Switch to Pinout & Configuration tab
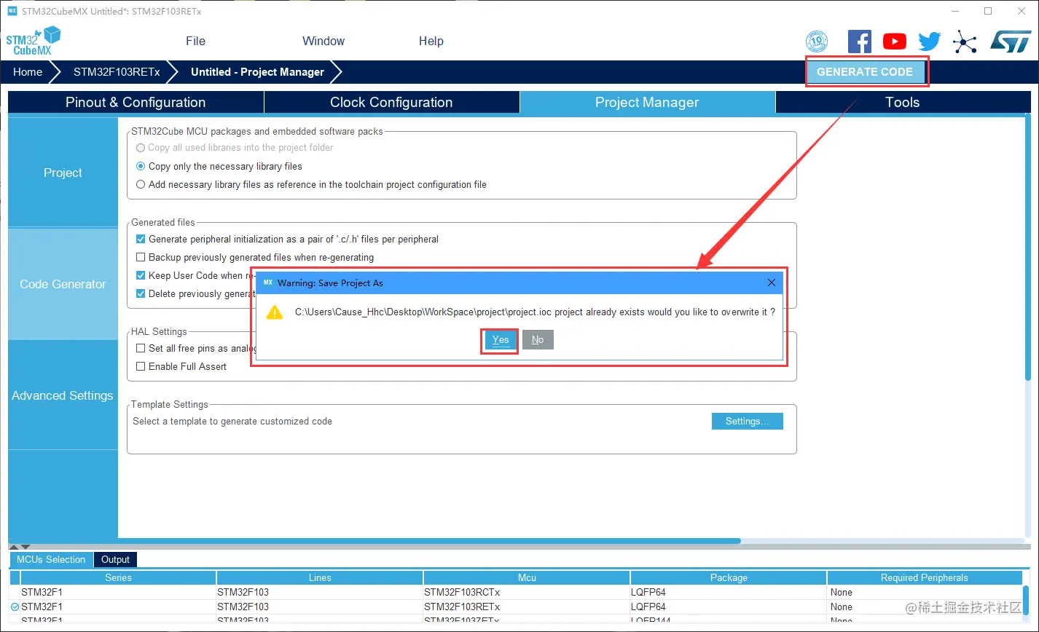This screenshot has width=1039, height=632. (136, 102)
